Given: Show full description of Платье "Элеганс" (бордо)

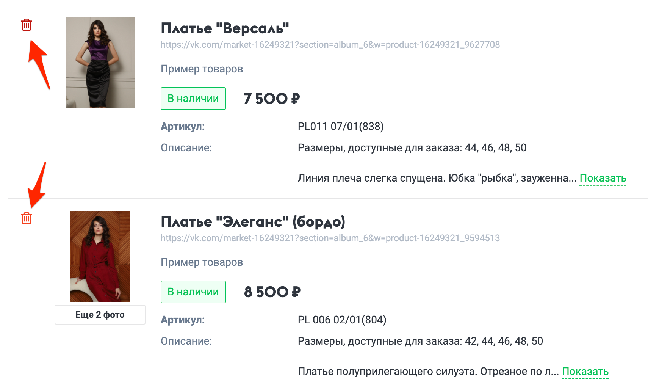Looking at the screenshot, I should pos(585,371).
